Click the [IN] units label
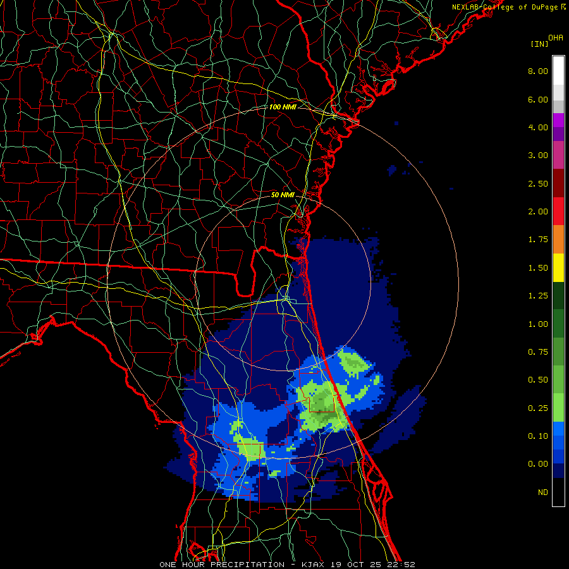Image resolution: width=569 pixels, height=569 pixels. coord(539,44)
